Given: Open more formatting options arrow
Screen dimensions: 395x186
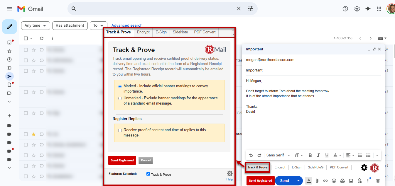Looking at the screenshot, I should pyautogui.click(x=377, y=155).
